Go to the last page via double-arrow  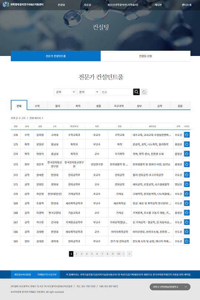[129, 254]
